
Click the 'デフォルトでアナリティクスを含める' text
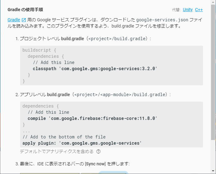57,151
